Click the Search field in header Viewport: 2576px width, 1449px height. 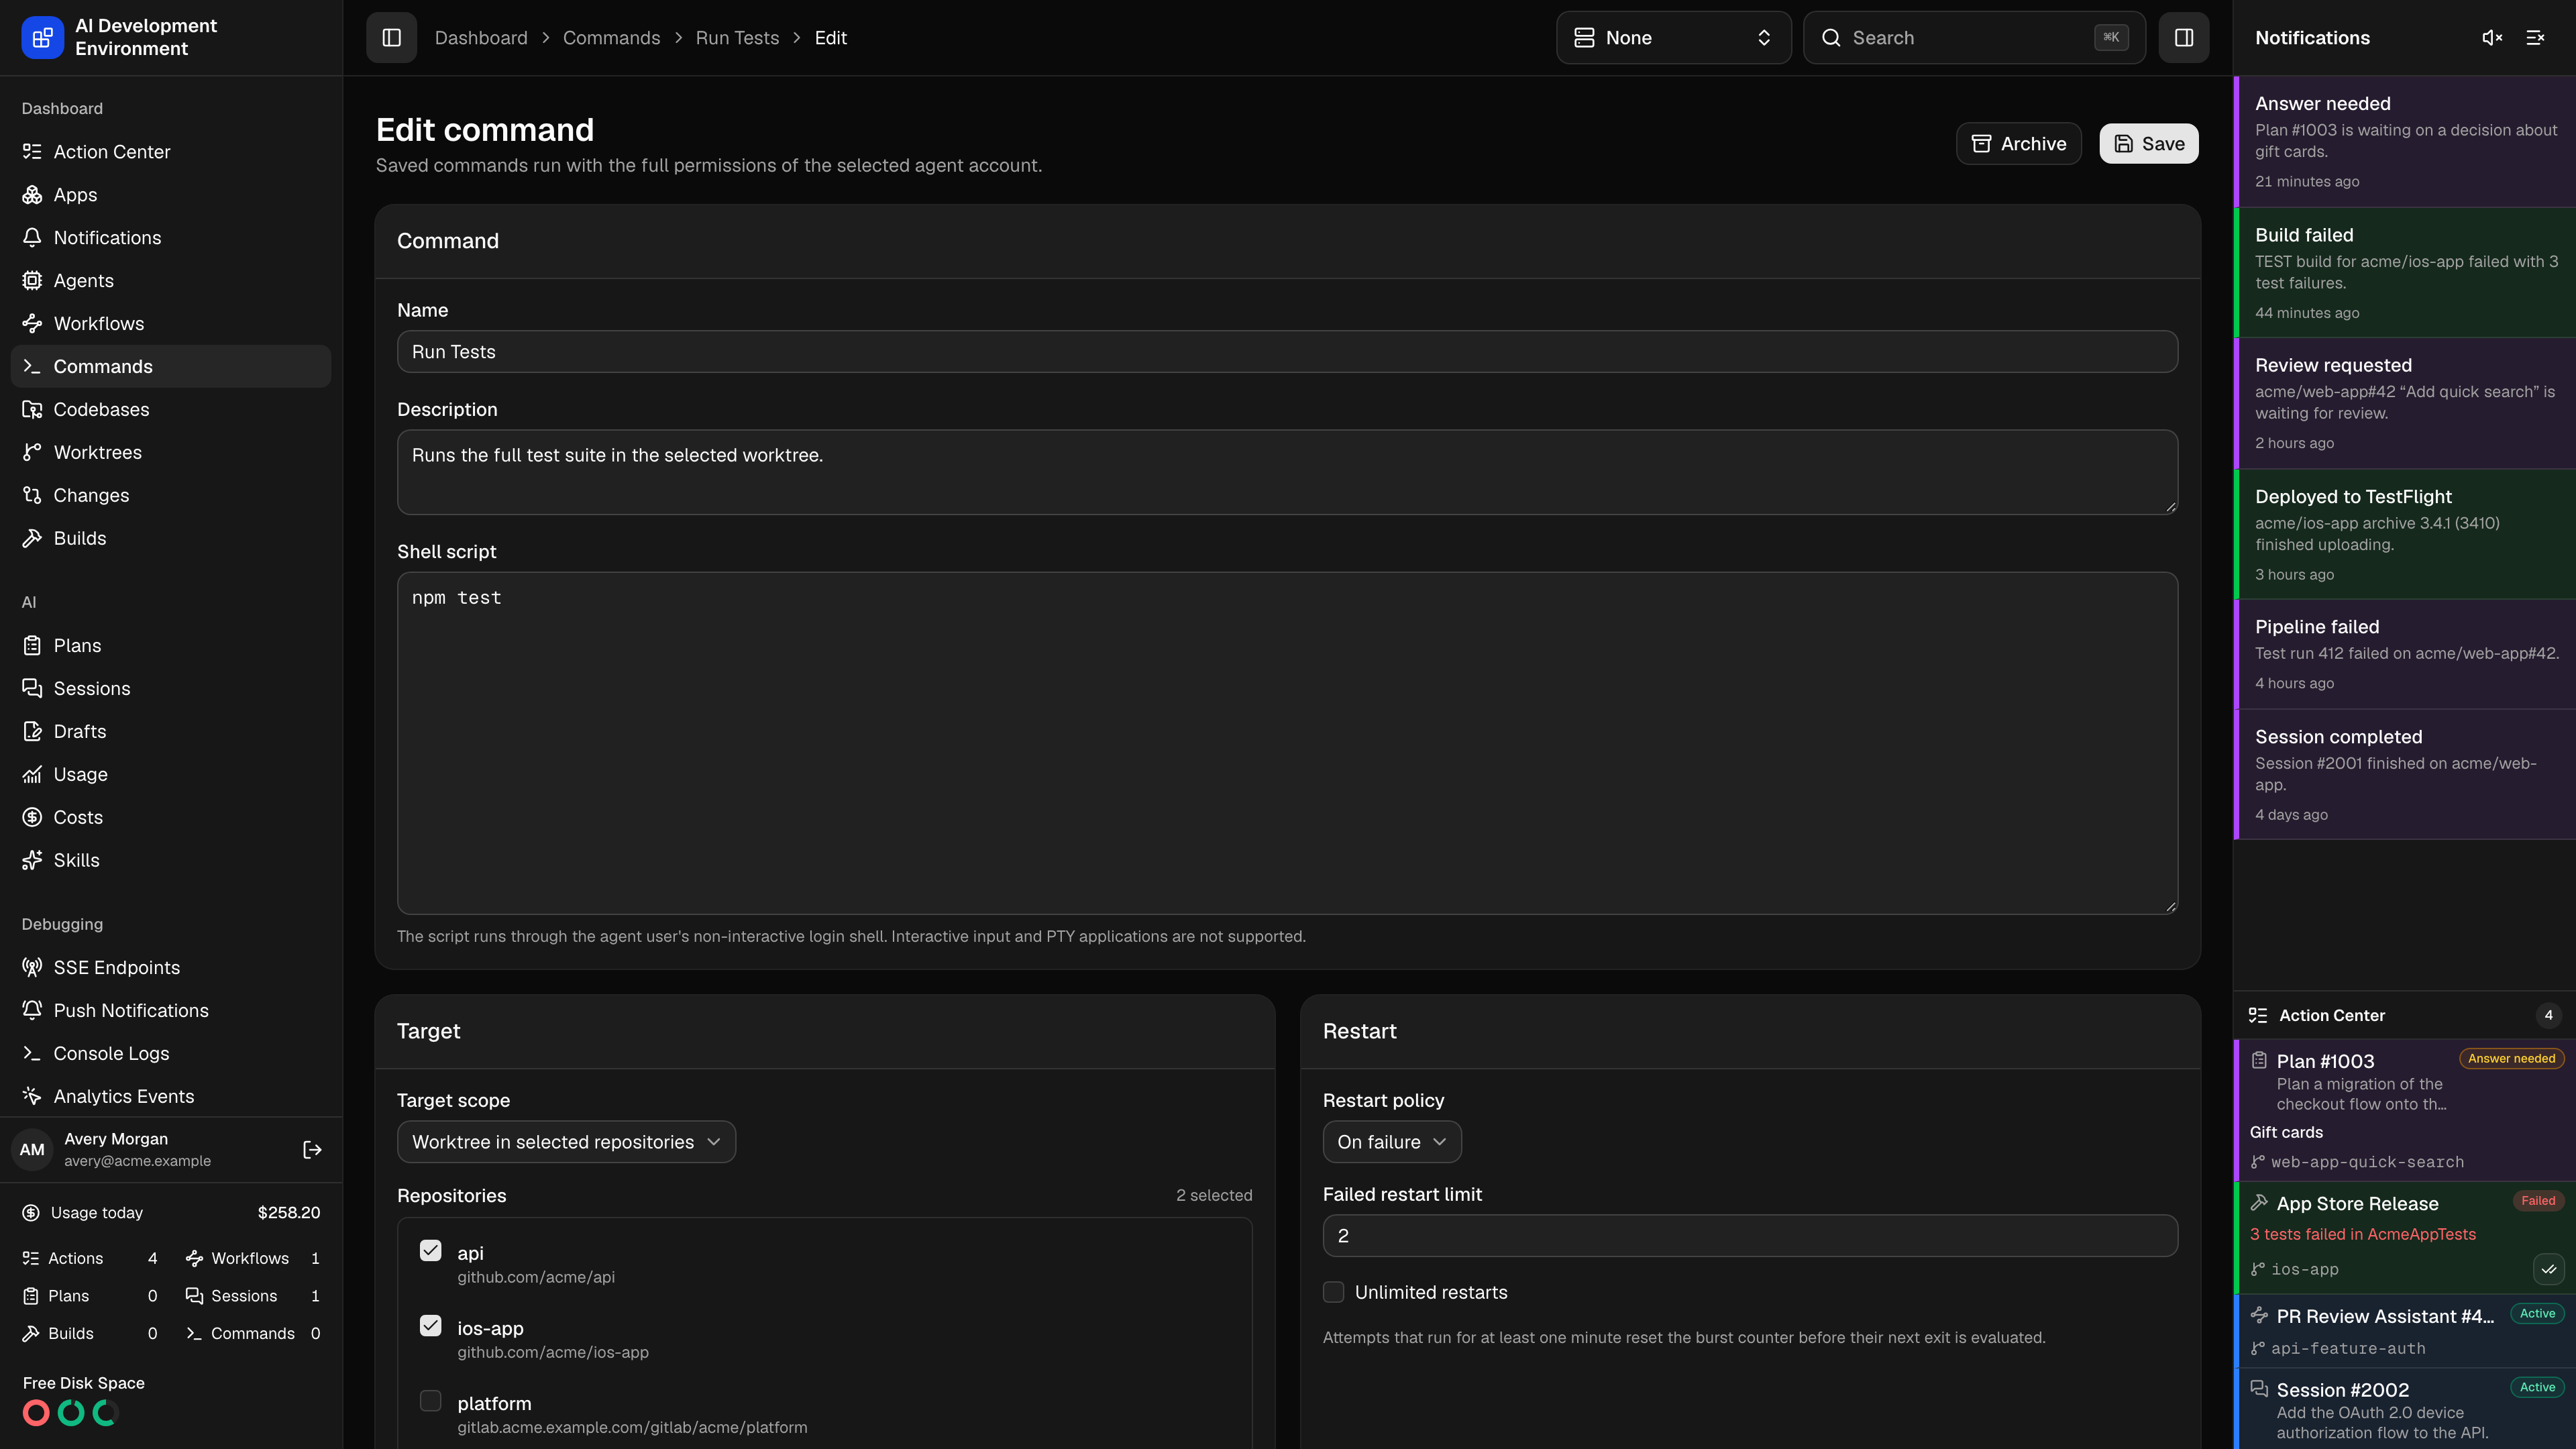point(1974,38)
